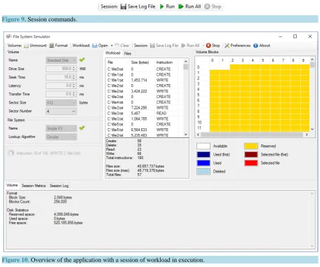Click Save Log File in Figure 9 strip

138,6
